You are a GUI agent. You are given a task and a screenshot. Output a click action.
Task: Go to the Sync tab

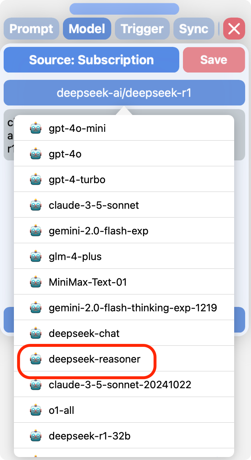[194, 29]
